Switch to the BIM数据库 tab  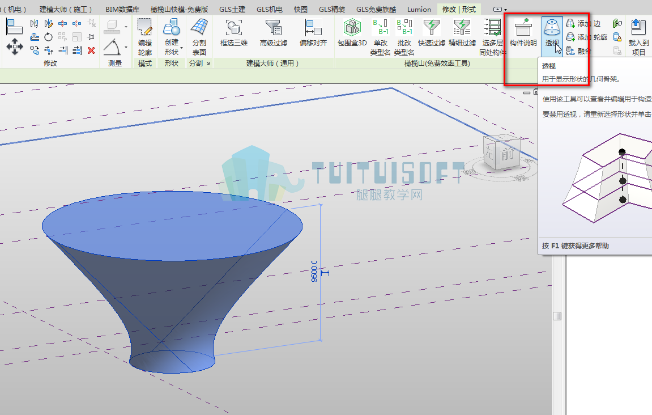click(122, 9)
